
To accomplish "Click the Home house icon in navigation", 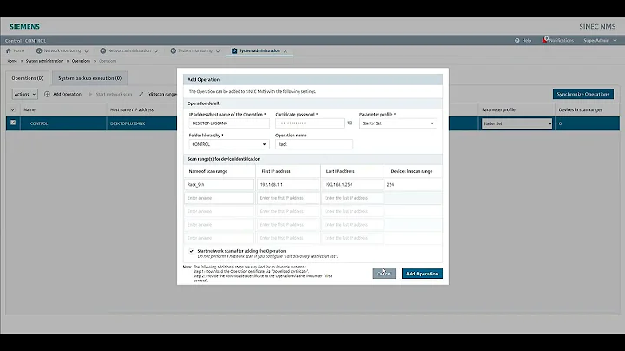I will click(x=9, y=50).
